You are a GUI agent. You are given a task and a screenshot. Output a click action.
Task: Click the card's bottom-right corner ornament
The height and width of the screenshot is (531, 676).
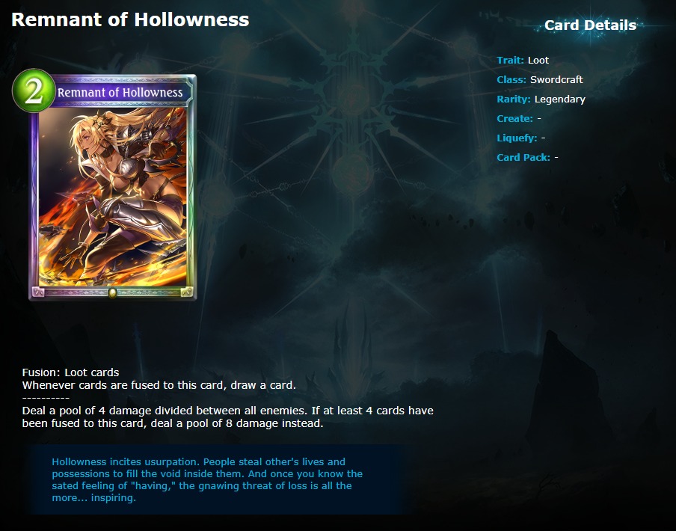click(187, 292)
